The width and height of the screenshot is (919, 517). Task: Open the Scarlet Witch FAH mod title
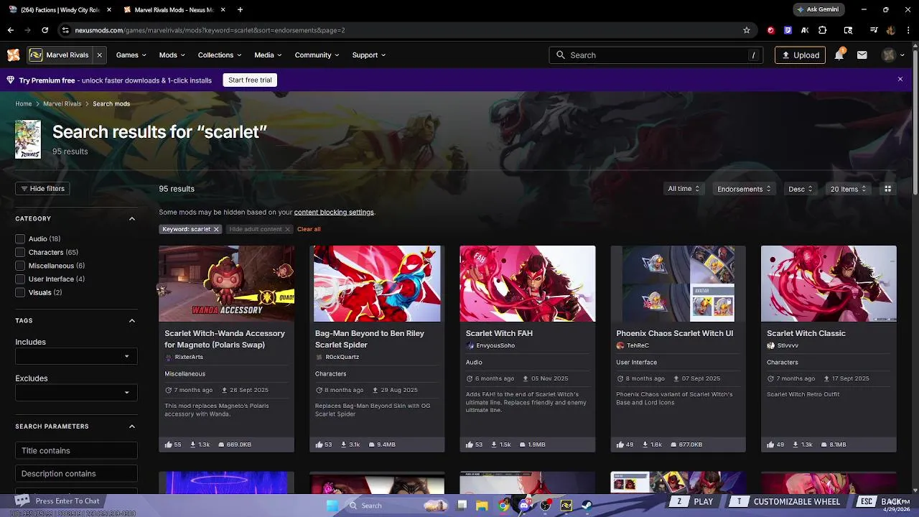pos(499,333)
